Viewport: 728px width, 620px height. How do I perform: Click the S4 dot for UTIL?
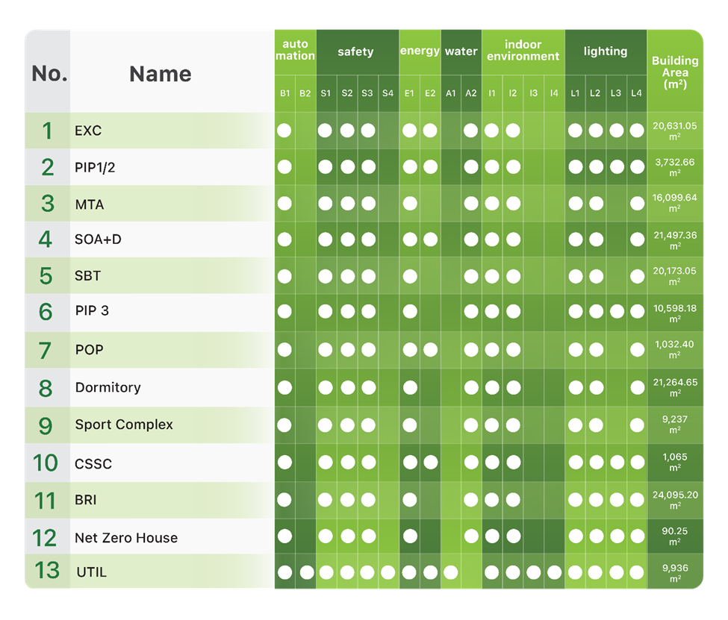[x=388, y=573]
